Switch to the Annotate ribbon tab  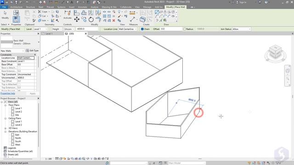point(83,7)
